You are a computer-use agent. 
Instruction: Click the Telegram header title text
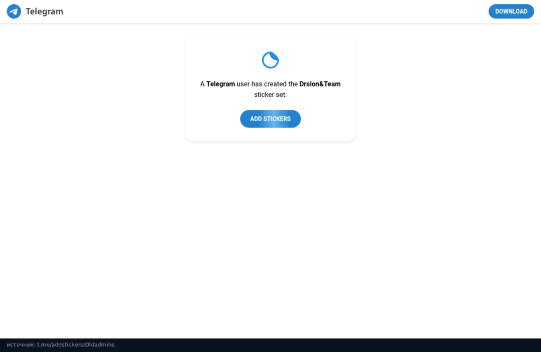44,12
